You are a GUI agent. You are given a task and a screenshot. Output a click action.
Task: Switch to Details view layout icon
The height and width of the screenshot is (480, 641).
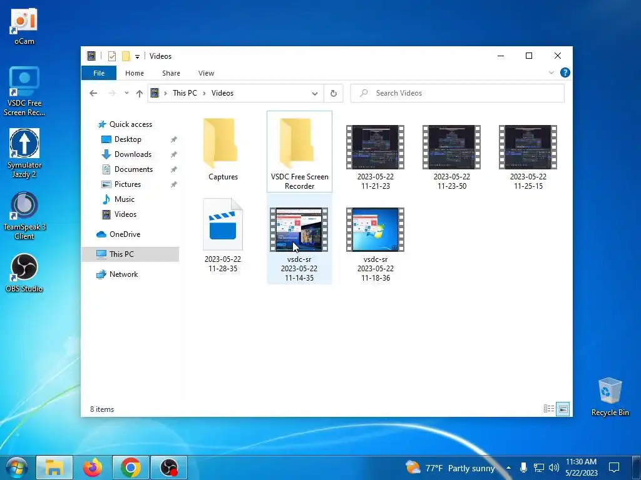click(x=548, y=409)
